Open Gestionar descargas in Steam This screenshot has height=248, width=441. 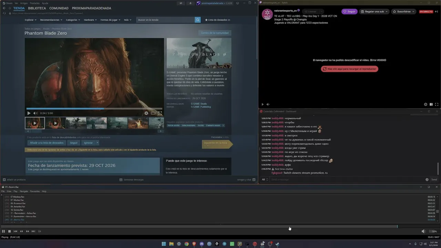pyautogui.click(x=131, y=179)
